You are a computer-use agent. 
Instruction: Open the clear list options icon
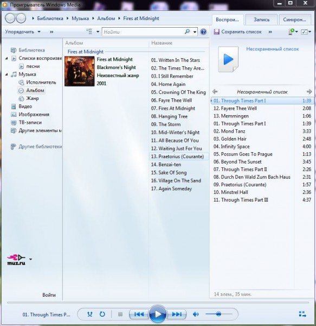(292, 32)
